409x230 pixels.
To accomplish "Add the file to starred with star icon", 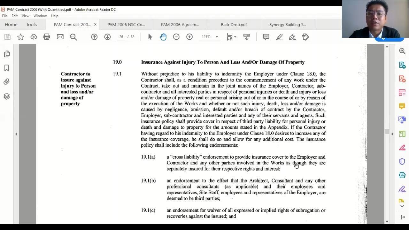I will point(20,37).
